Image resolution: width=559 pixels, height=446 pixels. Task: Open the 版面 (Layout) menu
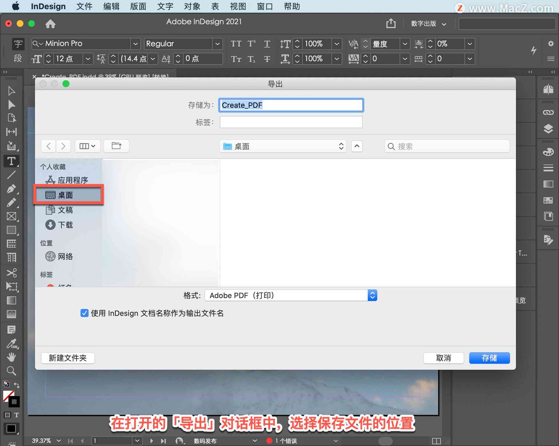pos(138,6)
